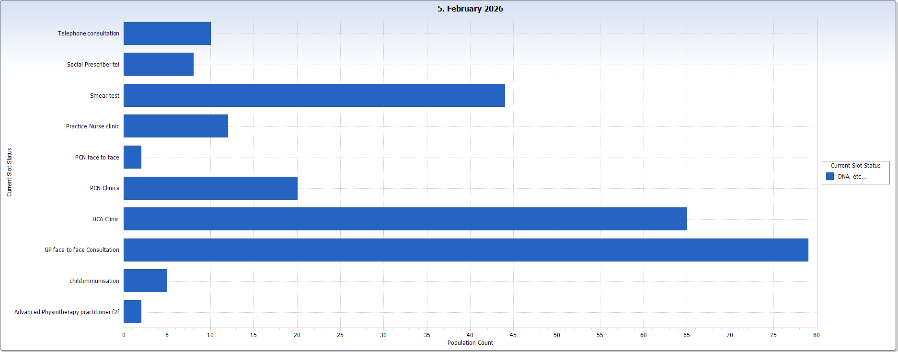Click the PCN face to face bar
Image resolution: width=898 pixels, height=352 pixels.
click(132, 157)
